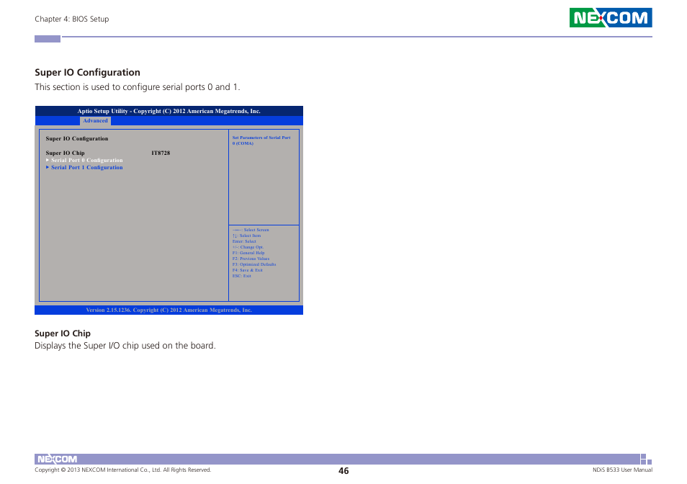The width and height of the screenshot is (687, 484).
Task: Click the Select Screen key hint
Action: pyautogui.click(x=251, y=230)
